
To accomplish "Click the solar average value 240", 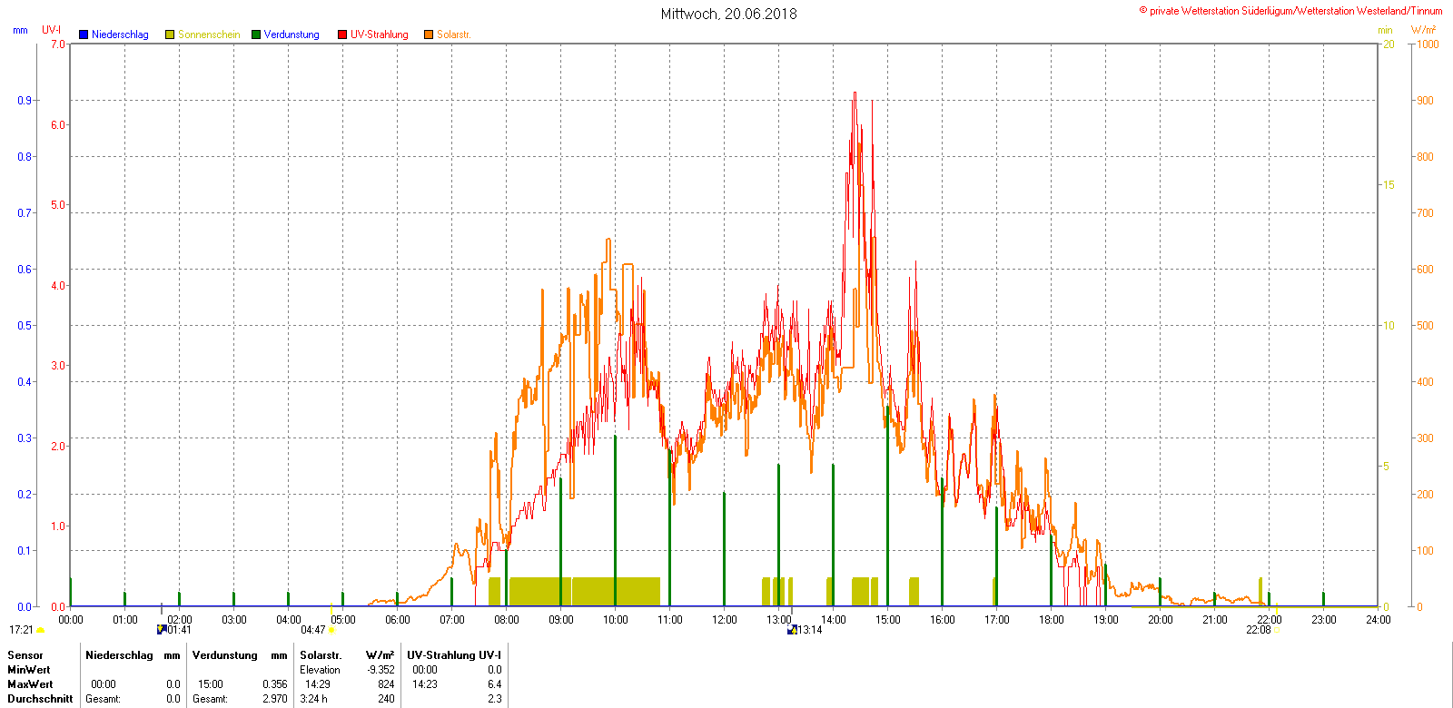I will (x=386, y=699).
